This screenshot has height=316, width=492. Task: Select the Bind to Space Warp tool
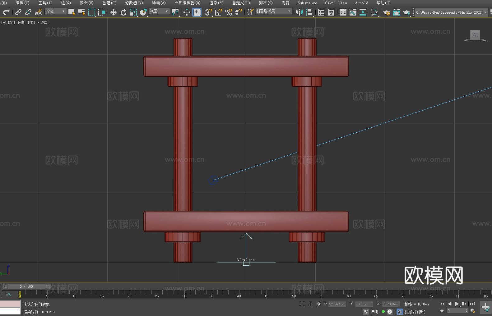pyautogui.click(x=38, y=12)
